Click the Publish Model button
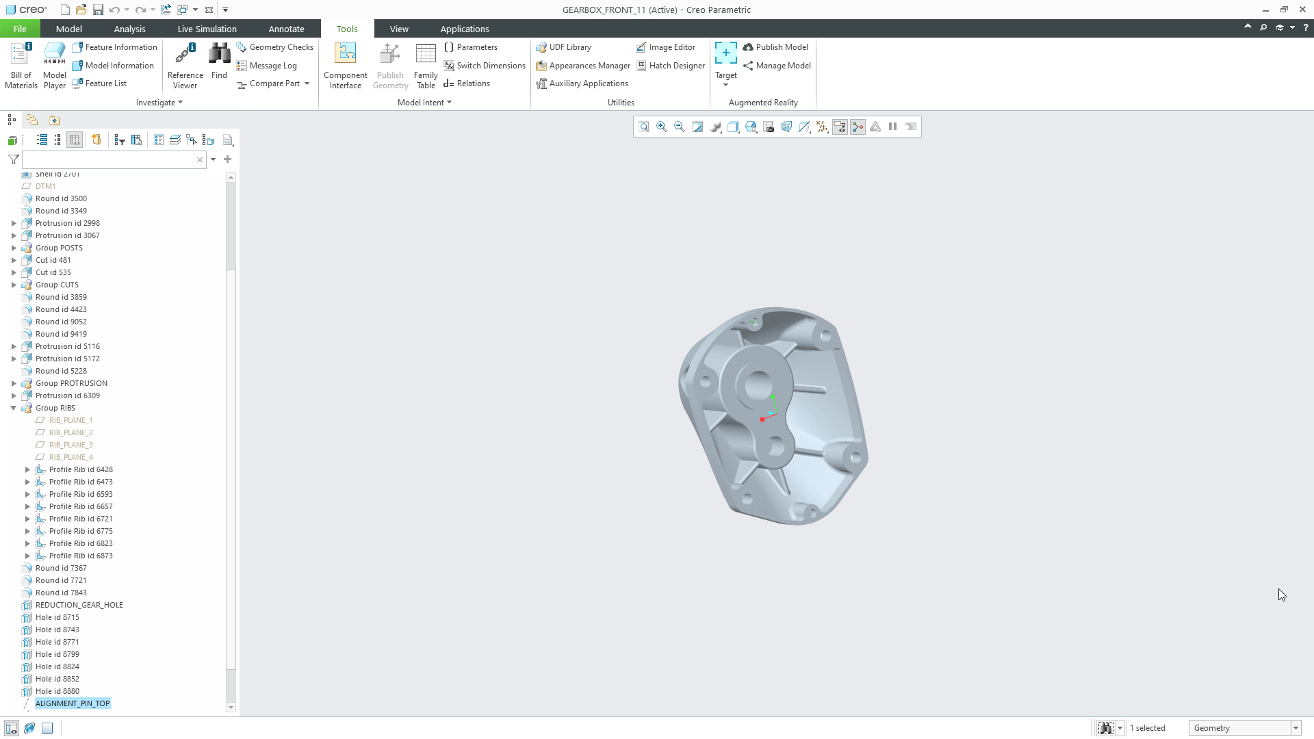The width and height of the screenshot is (1314, 739). click(775, 47)
